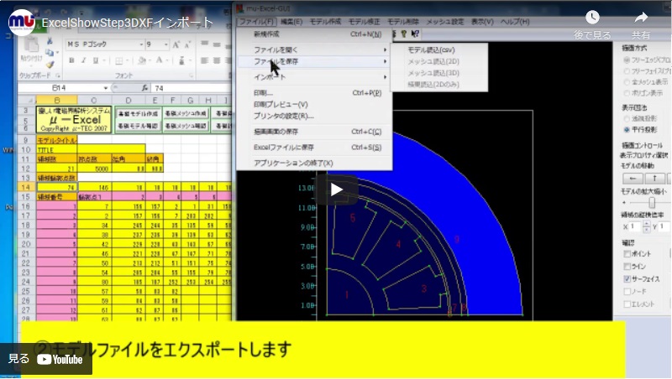The height and width of the screenshot is (379, 672).
Task: Select the ポリゴン表示 radio button
Action: (627, 93)
